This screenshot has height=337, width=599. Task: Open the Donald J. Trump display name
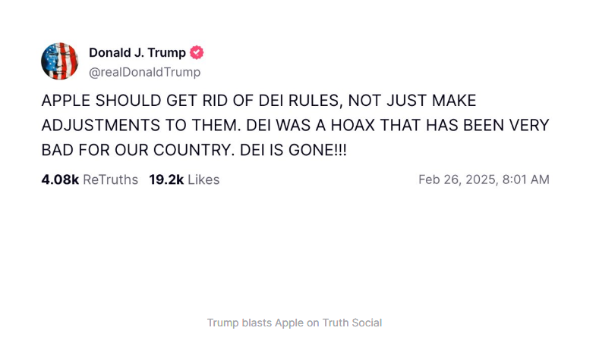[x=137, y=53]
